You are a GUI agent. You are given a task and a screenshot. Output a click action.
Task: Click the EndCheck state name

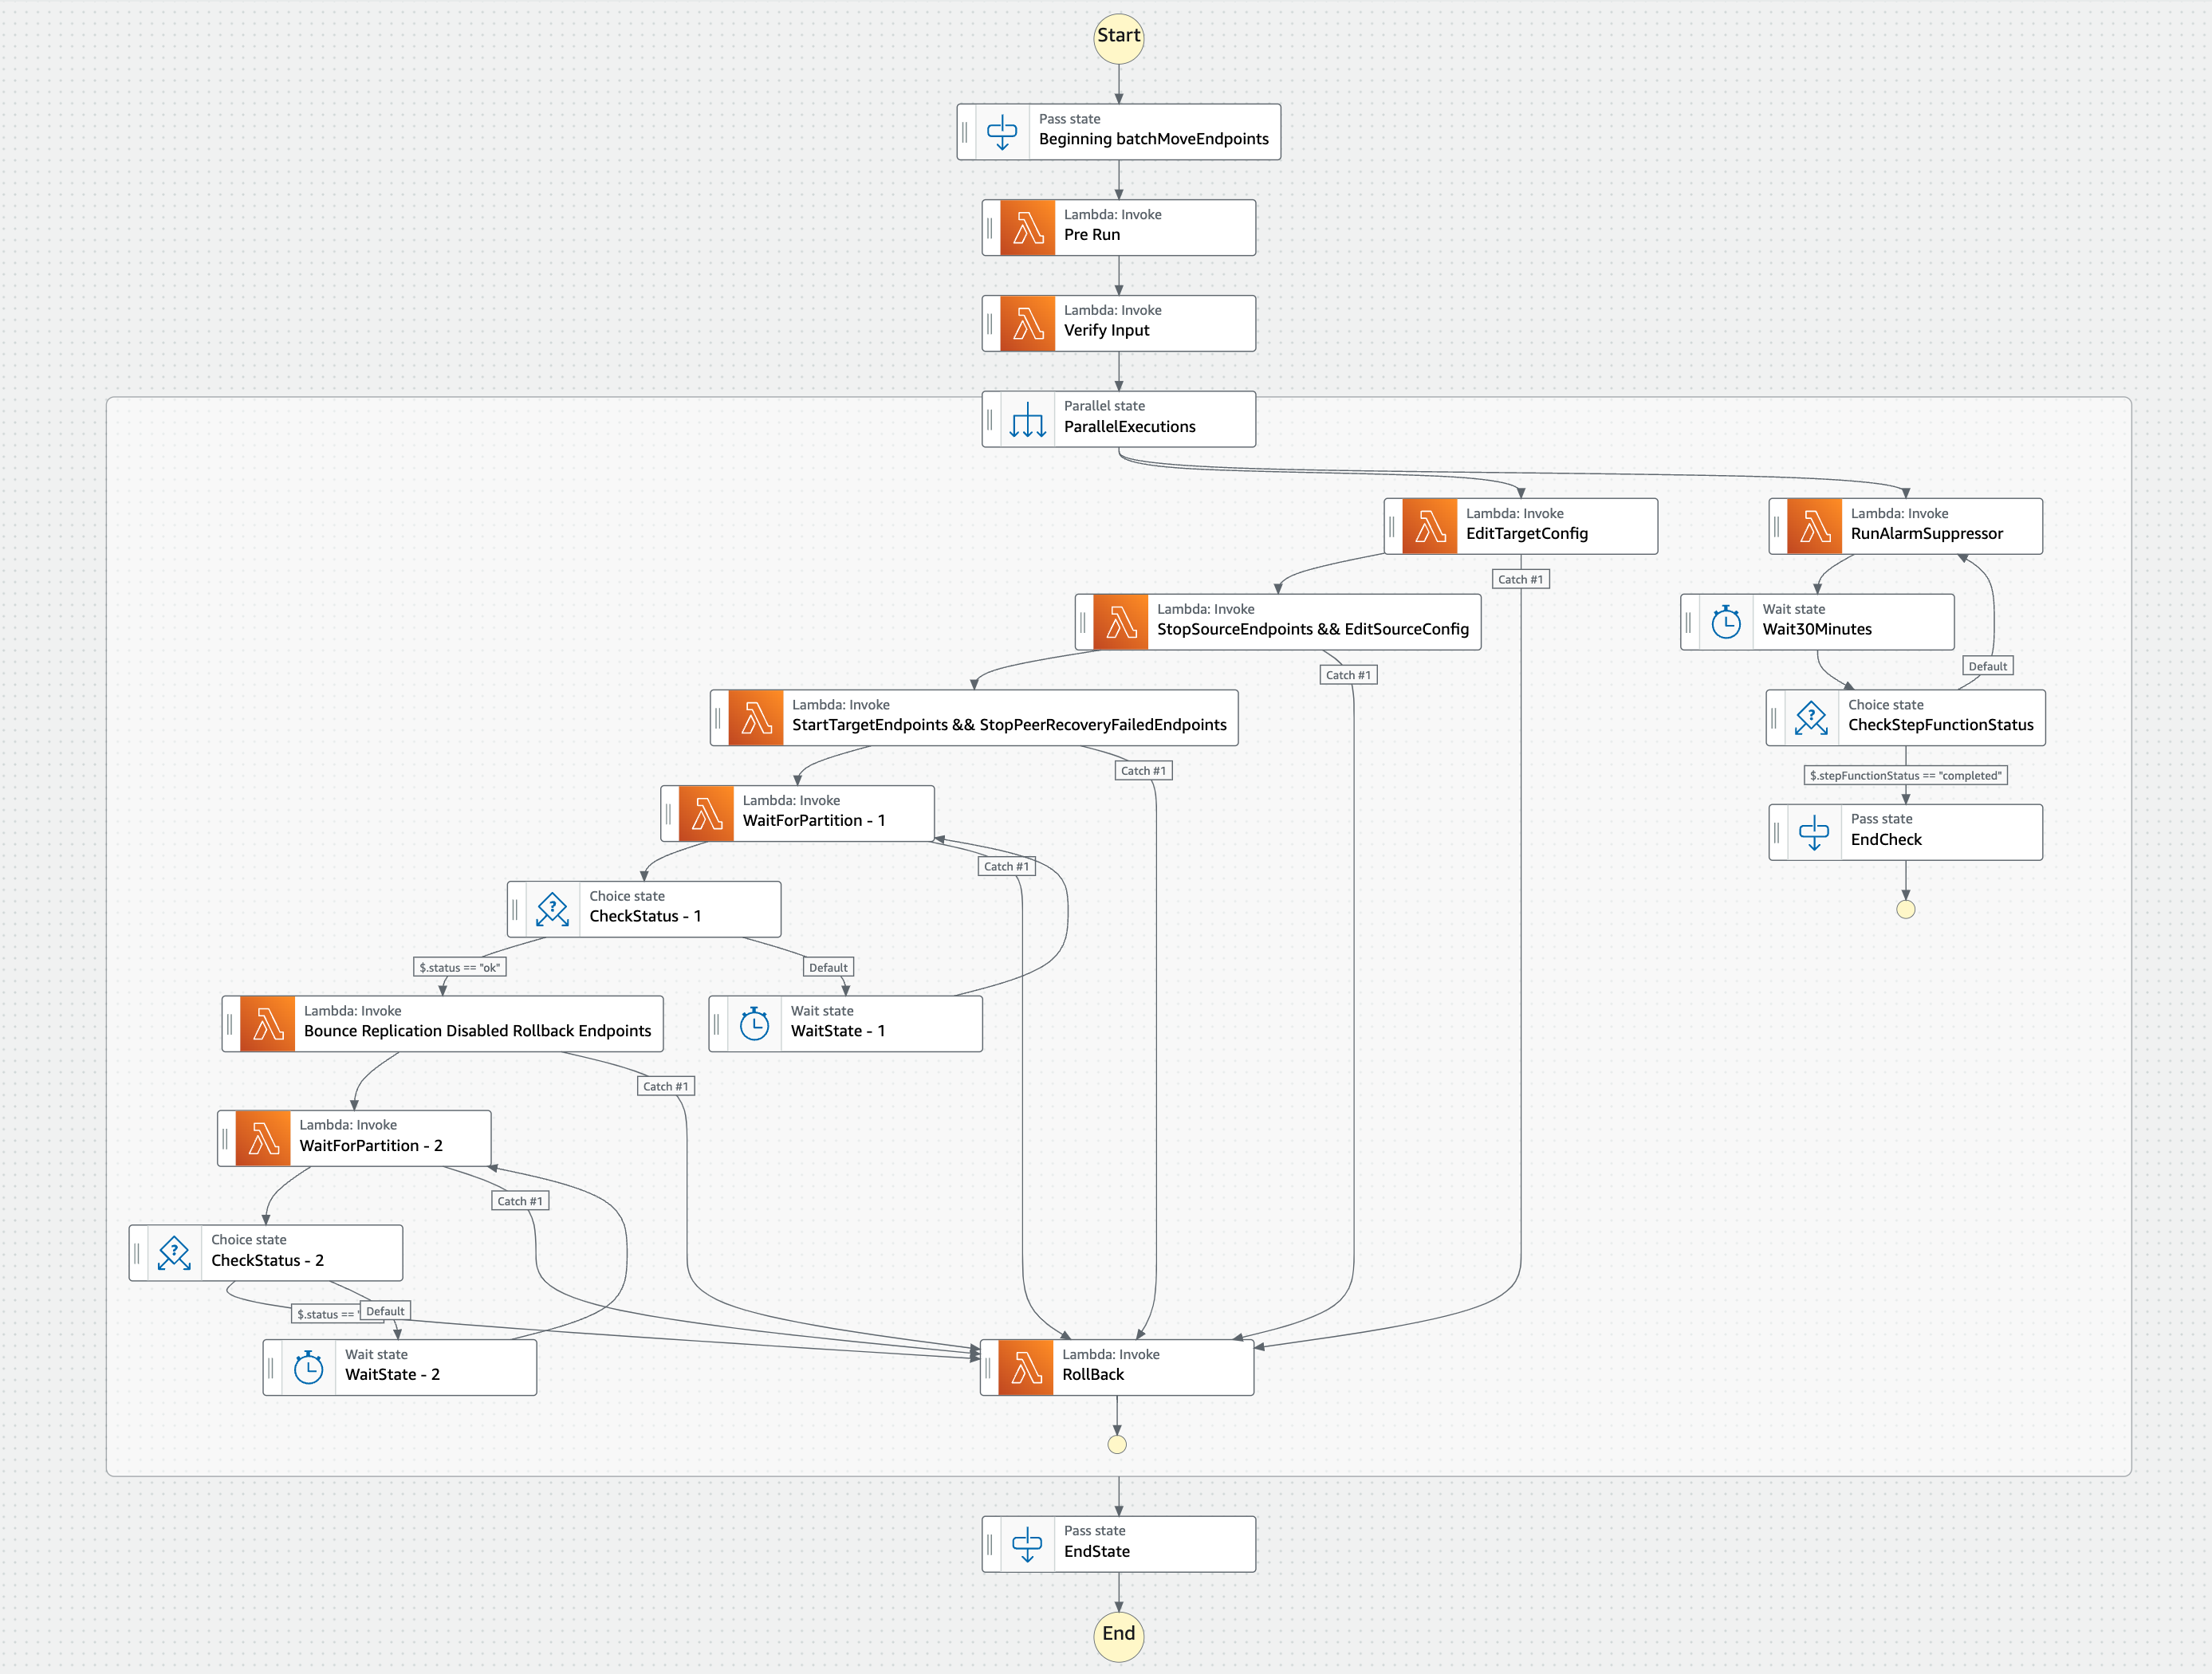1886,839
